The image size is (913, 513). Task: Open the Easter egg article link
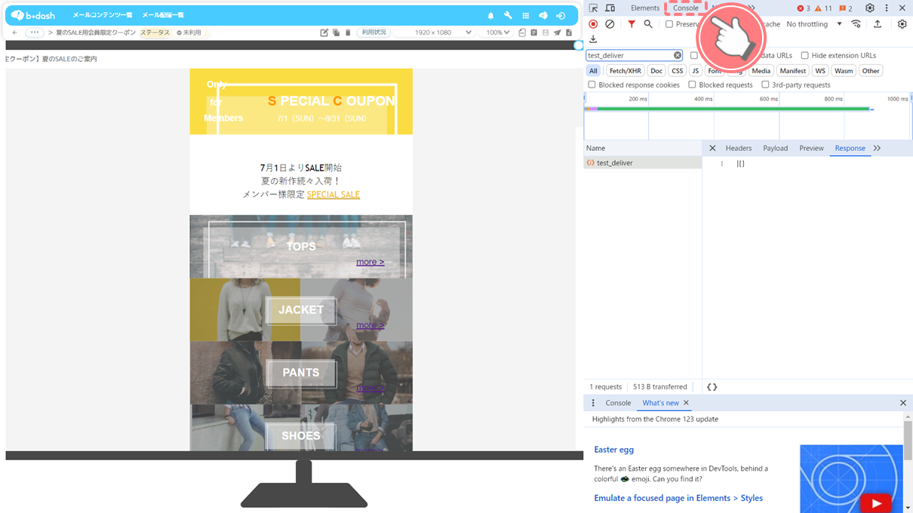pos(613,450)
